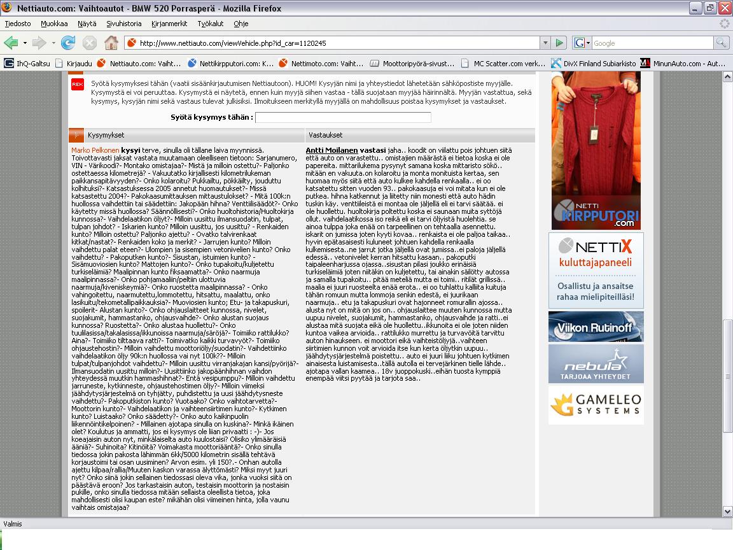Open the DivX Finland Subiarkisto bookmark

coord(594,63)
